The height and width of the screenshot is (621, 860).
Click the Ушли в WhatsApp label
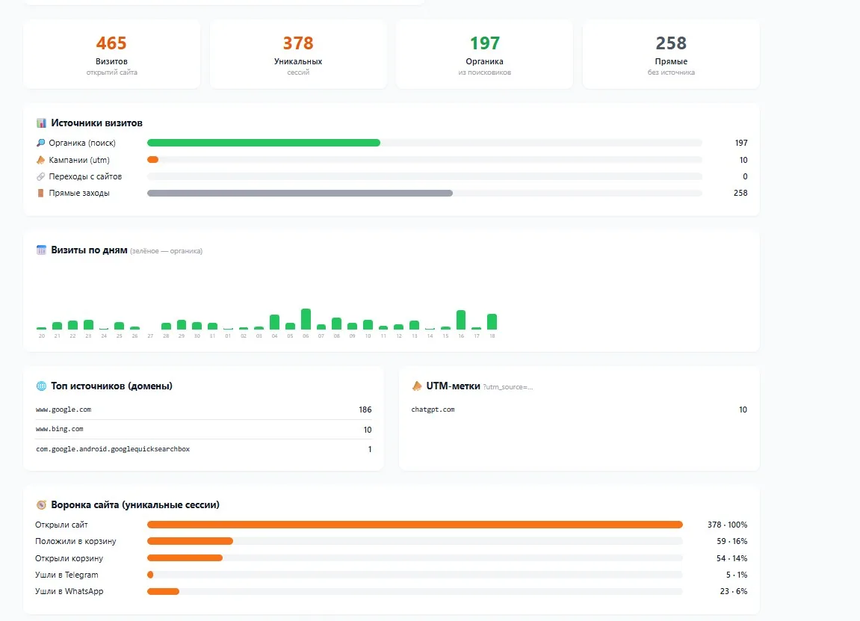pos(69,591)
